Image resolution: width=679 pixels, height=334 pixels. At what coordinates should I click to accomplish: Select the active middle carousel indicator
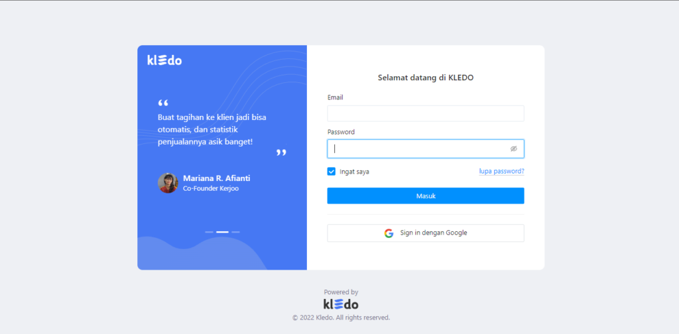pos(222,232)
